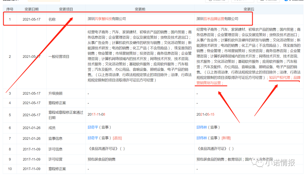Click highlighted text 营销策划与运营 in 变更后
Viewport: 305px width, 176px height.
tap(208, 83)
